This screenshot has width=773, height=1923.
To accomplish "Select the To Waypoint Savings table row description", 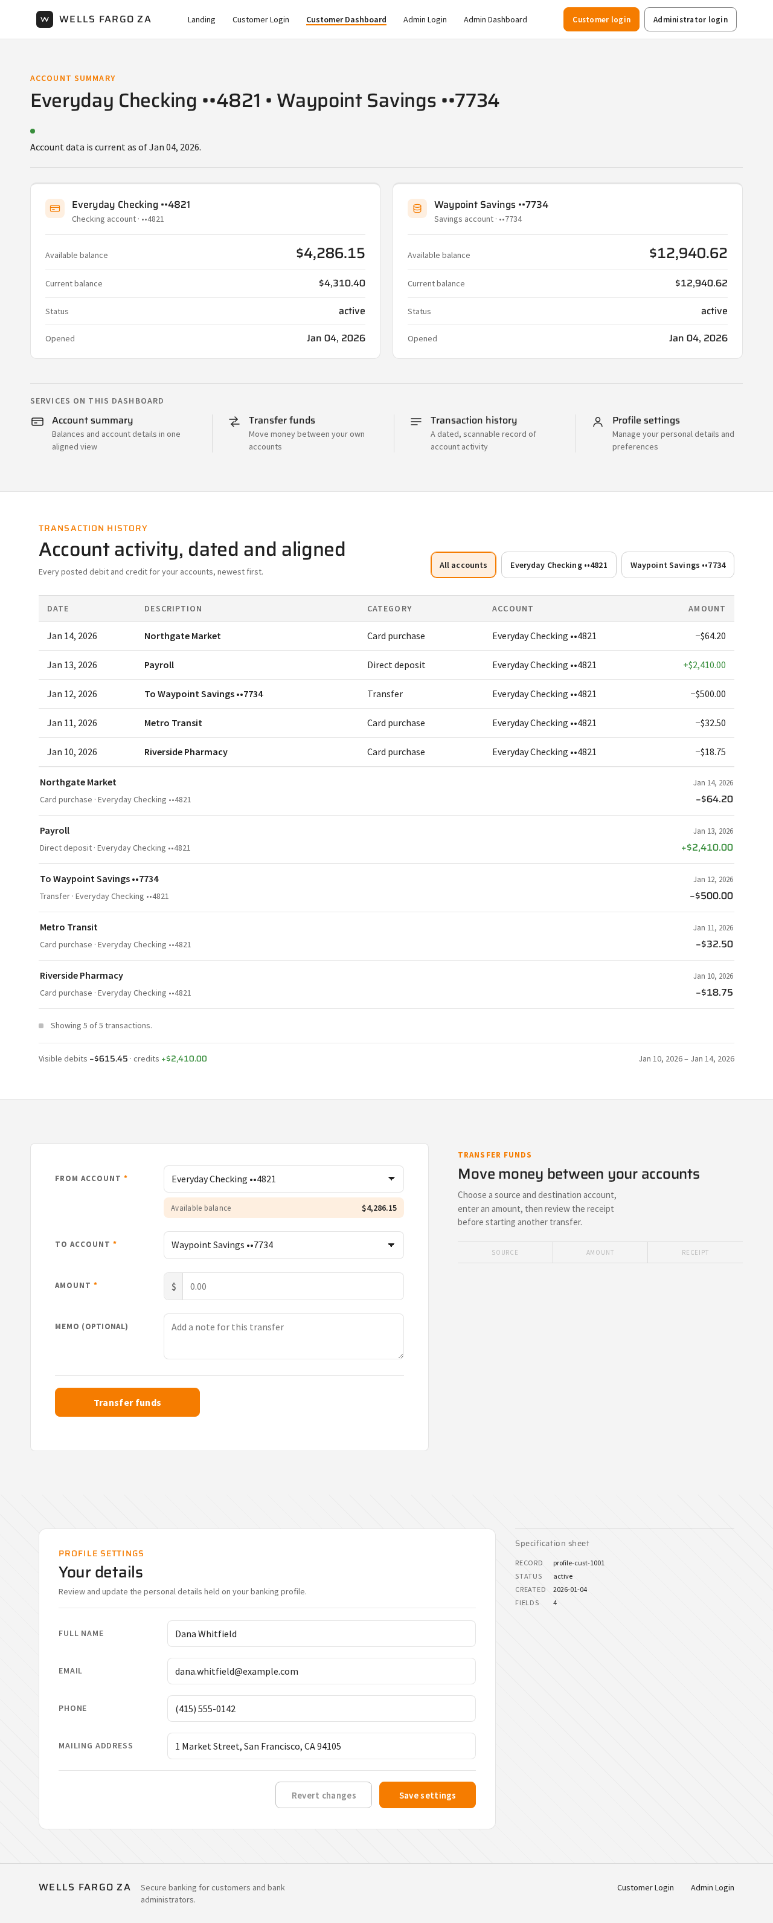I will [204, 694].
